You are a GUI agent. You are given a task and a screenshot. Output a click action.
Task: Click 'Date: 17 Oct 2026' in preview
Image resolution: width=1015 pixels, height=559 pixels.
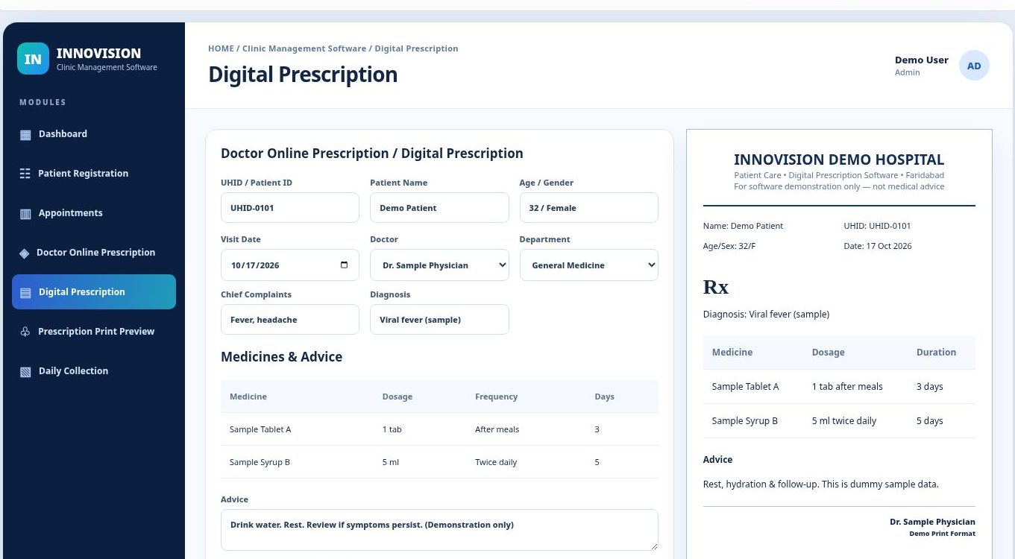(878, 246)
